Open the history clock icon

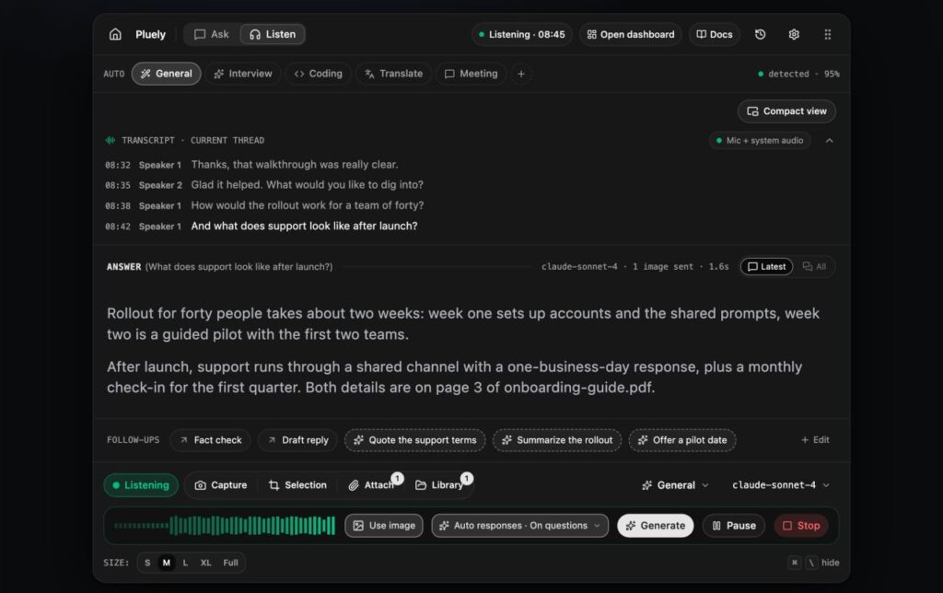click(x=760, y=34)
